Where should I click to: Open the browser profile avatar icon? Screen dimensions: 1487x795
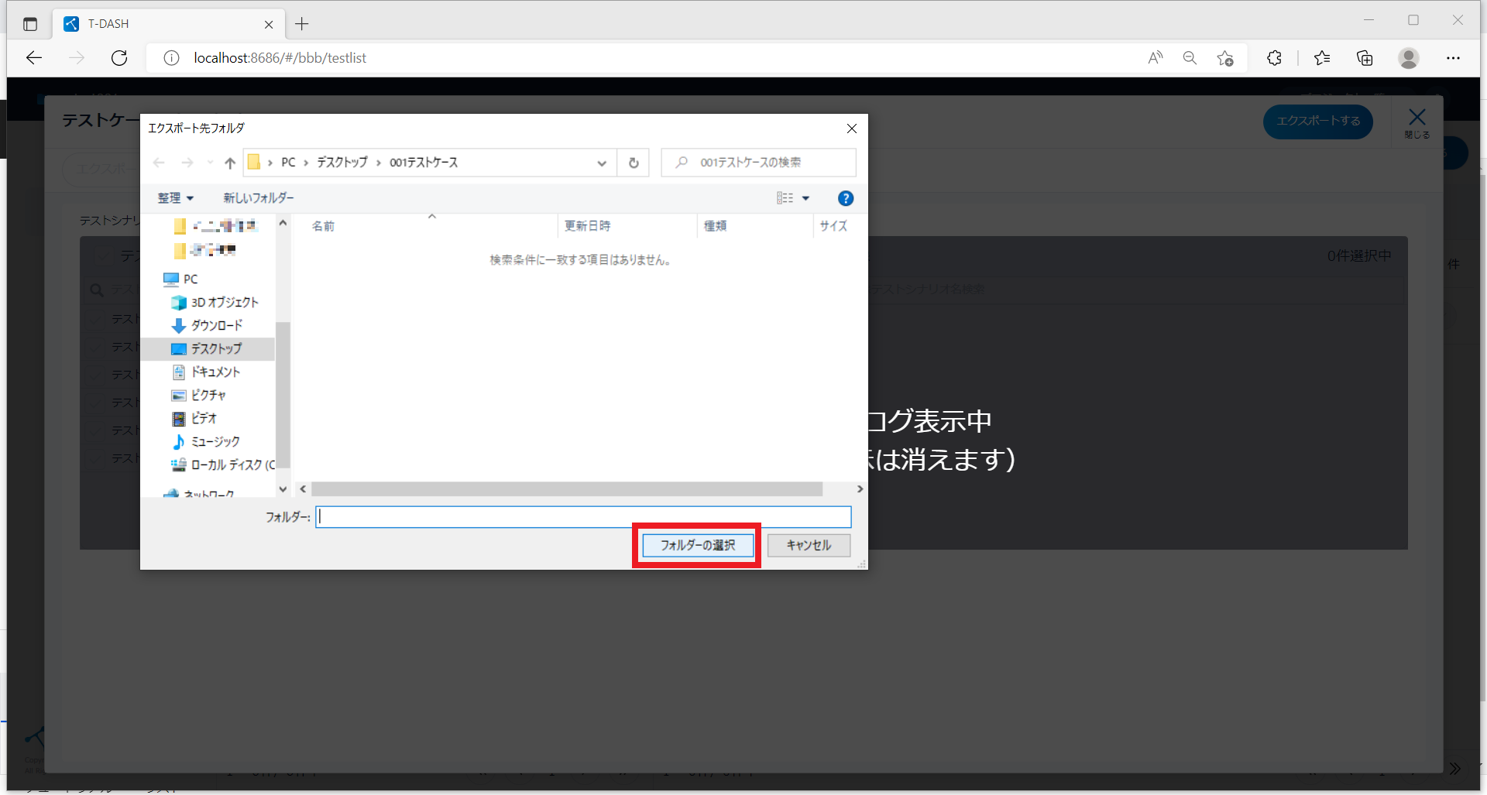tap(1408, 58)
